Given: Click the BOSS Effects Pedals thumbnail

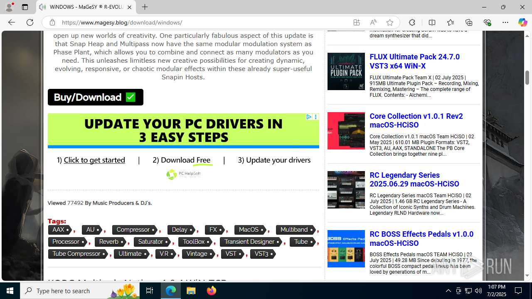Looking at the screenshot, I should [x=346, y=249].
